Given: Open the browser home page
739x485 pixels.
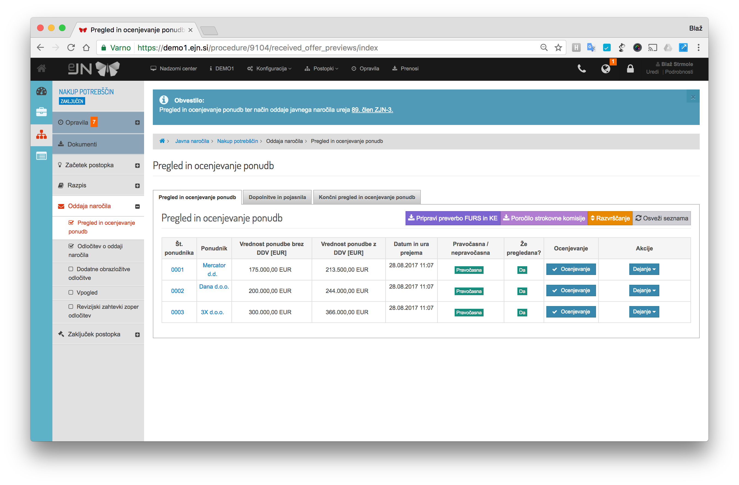Looking at the screenshot, I should tap(86, 47).
